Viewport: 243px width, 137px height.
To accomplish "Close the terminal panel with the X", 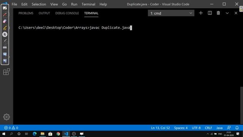I will point(236,13).
